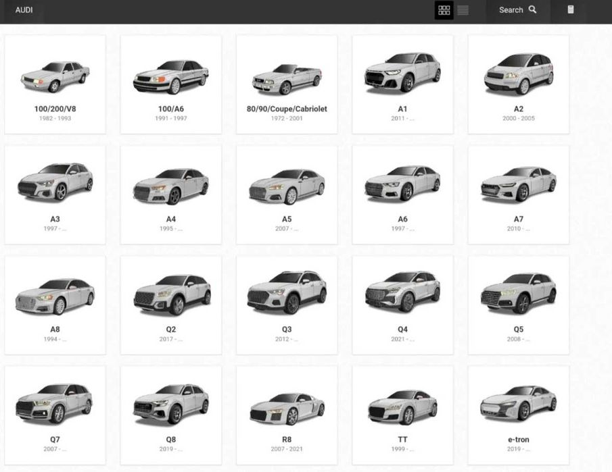
Task: Click the 'R8' model label
Action: (x=287, y=440)
